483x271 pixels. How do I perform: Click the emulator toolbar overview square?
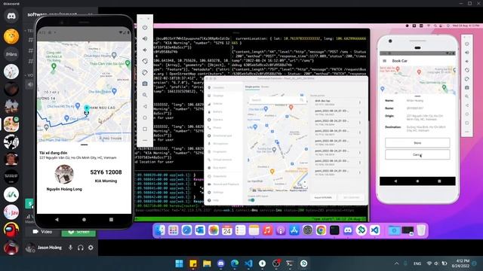pyautogui.click(x=145, y=129)
